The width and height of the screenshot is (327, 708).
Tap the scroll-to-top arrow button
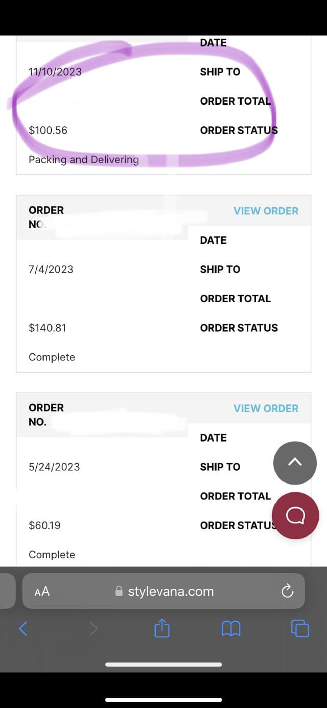tap(295, 463)
